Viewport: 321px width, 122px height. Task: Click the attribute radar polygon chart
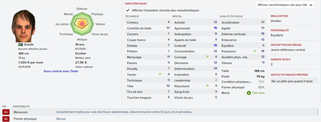coord(82,24)
